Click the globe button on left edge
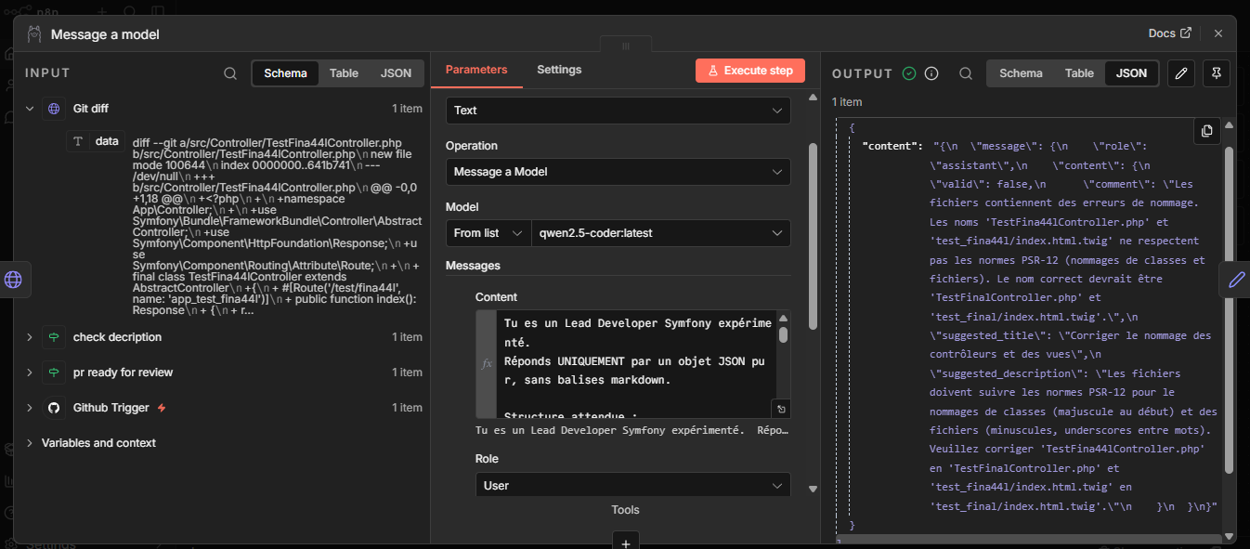 point(14,280)
